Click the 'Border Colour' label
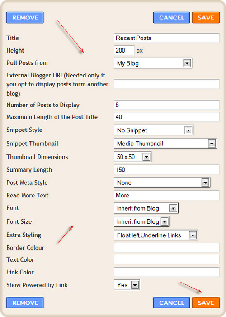 (25, 248)
